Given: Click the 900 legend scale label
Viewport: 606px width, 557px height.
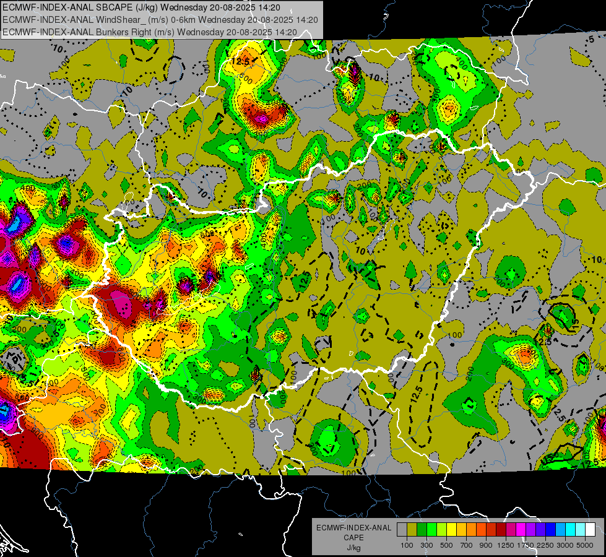Looking at the screenshot, I should 486,545.
